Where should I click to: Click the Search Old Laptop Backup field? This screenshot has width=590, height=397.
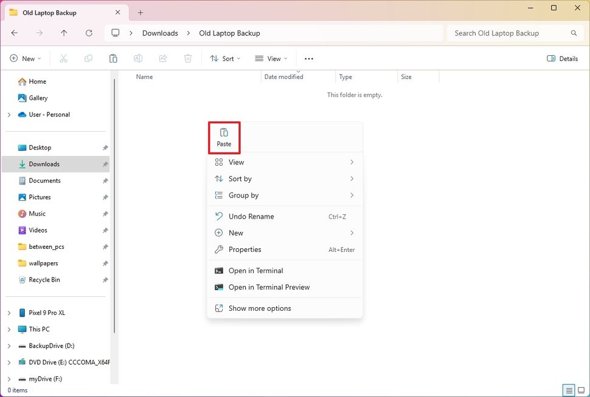[x=508, y=33]
